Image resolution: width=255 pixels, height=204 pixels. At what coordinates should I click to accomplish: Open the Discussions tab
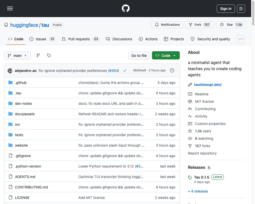119,39
